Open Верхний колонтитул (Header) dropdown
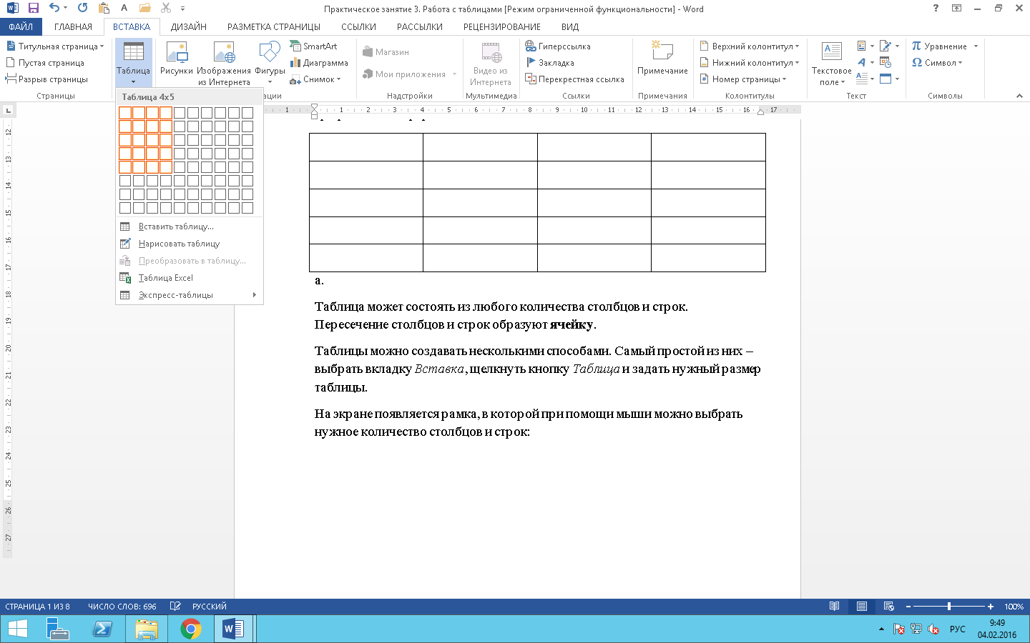1030x643 pixels. (750, 46)
